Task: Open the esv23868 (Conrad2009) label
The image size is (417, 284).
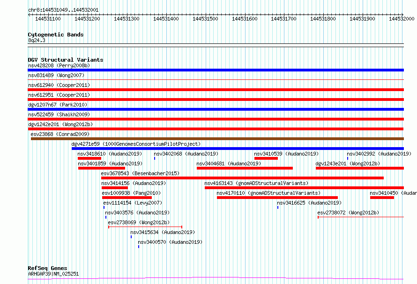Action: click(60, 134)
